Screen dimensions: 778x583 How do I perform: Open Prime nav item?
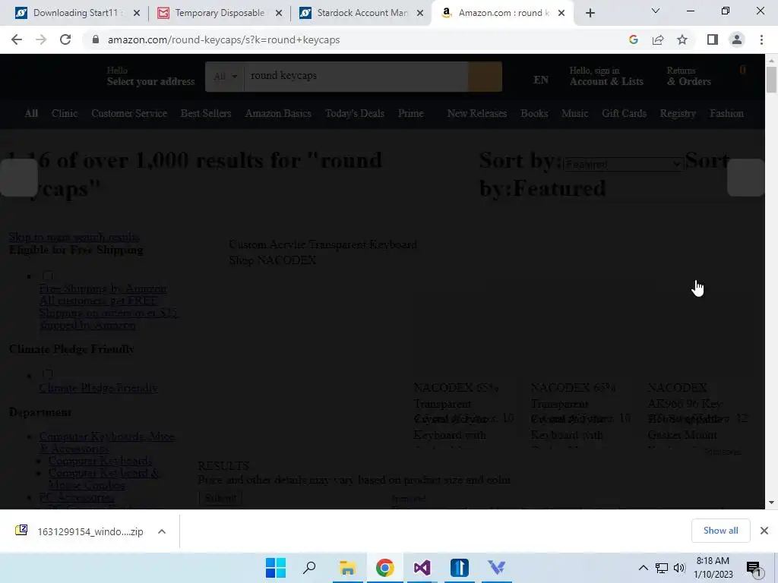[x=411, y=114]
